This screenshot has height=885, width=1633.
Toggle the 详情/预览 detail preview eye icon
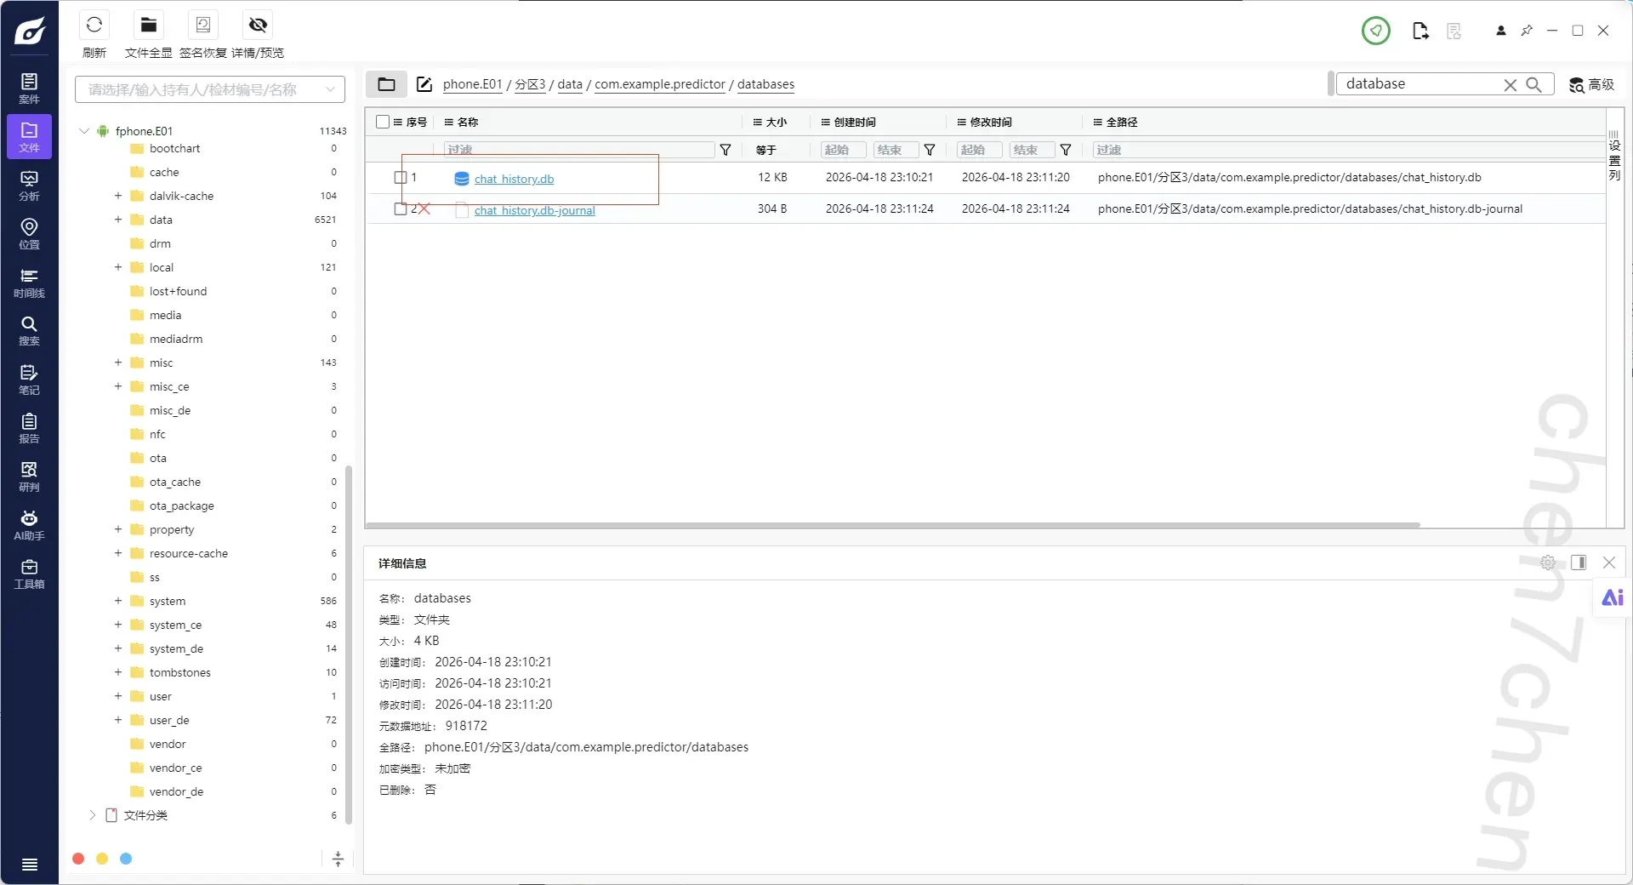pyautogui.click(x=258, y=26)
